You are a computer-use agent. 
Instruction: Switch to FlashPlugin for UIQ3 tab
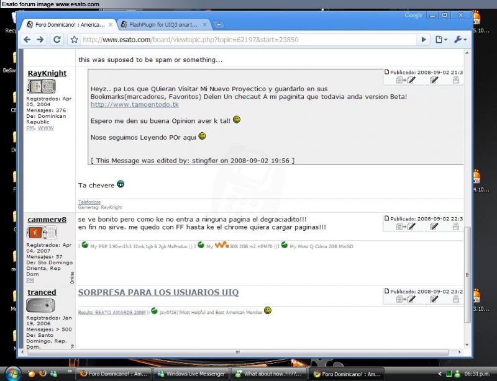[x=163, y=25]
